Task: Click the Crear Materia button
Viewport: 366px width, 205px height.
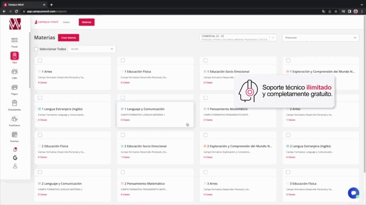Action: coord(68,38)
